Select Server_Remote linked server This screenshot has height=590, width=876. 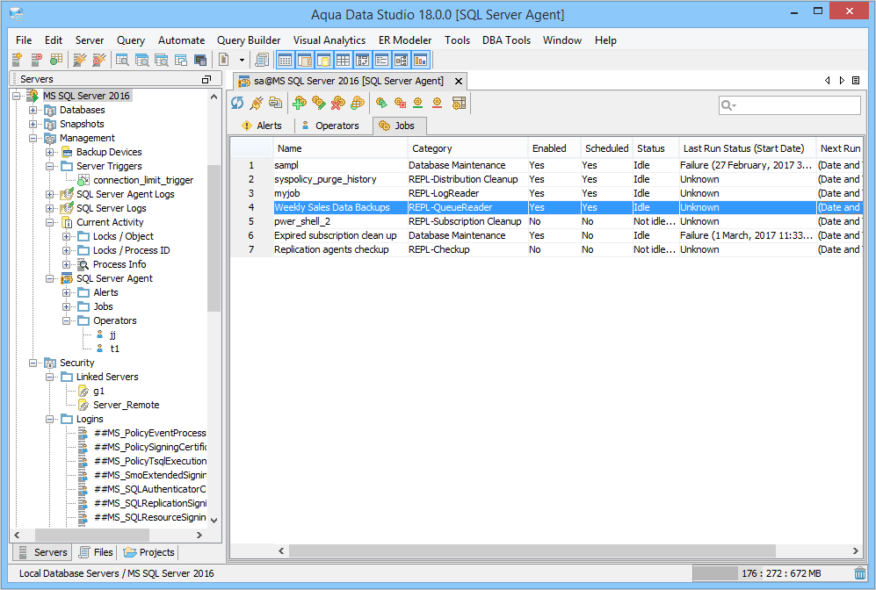[126, 406]
